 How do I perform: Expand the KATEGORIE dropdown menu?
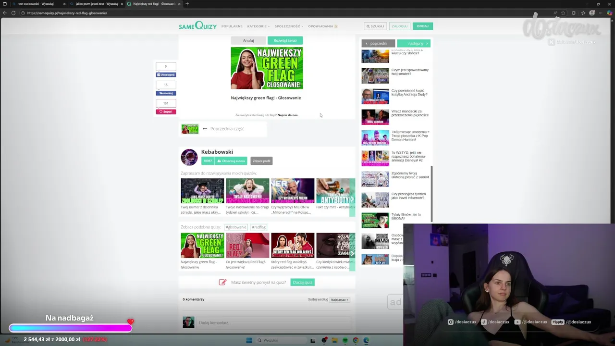tap(258, 26)
